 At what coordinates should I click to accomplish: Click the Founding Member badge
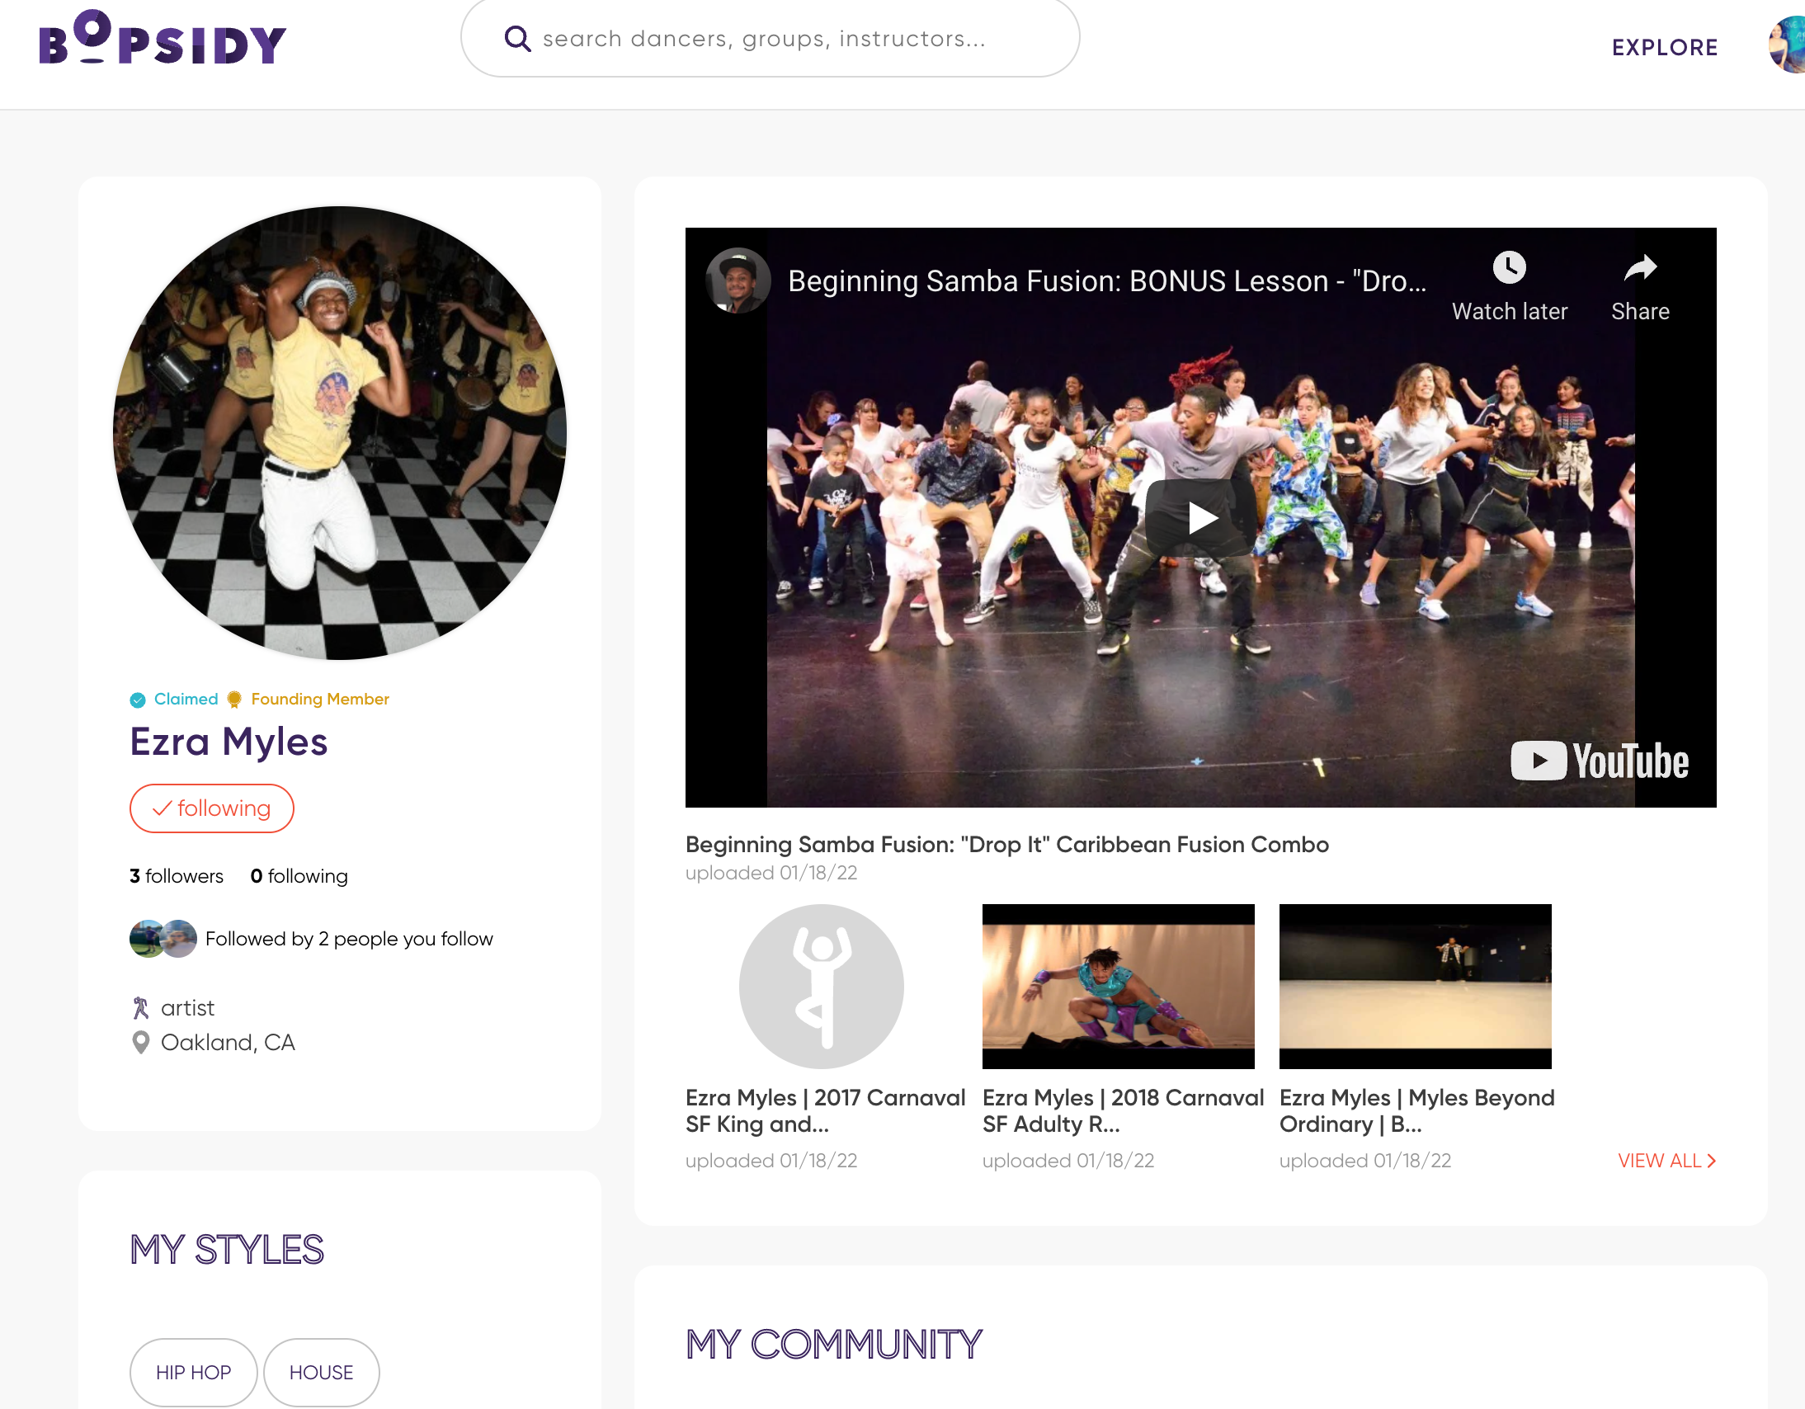[309, 699]
